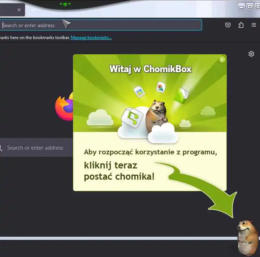260x257 pixels.
Task: Expand the list all tabs chevron
Action: coord(215,10)
